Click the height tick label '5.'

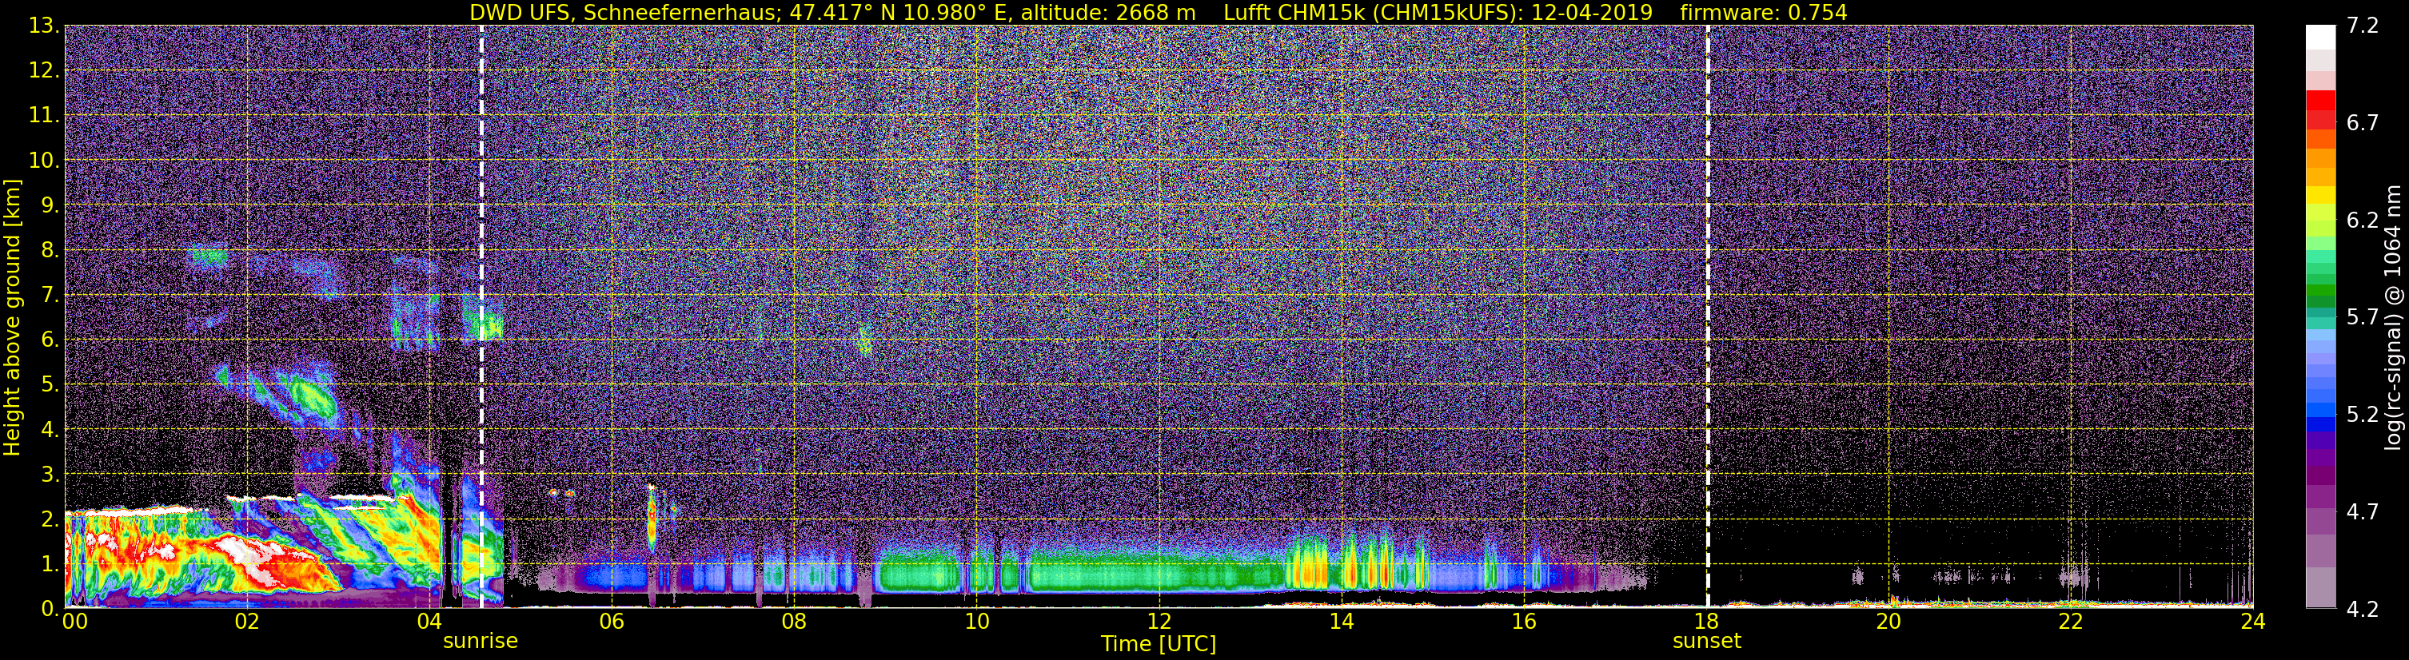[50, 385]
